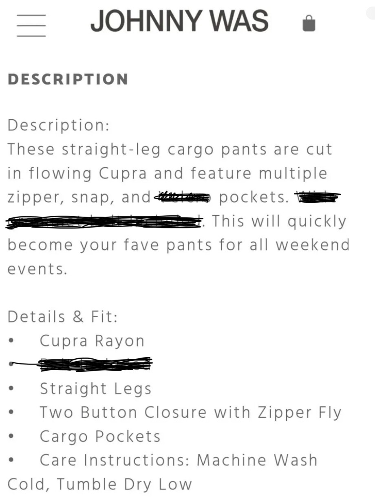Image resolution: width=375 pixels, height=501 pixels.
Task: Click the 'Details & Fit:' heading
Action: (62, 317)
